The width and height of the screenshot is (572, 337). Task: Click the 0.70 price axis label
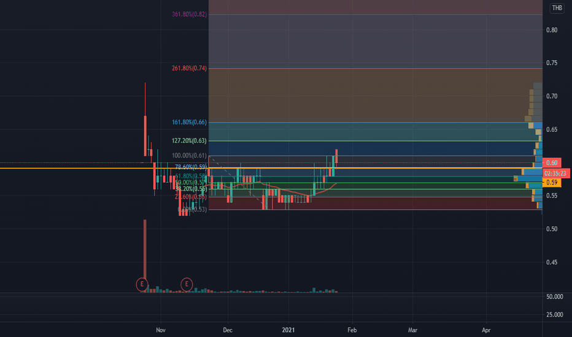[x=552, y=96]
